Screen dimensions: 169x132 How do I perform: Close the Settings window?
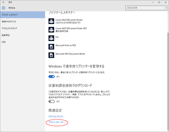click(x=165, y=2)
